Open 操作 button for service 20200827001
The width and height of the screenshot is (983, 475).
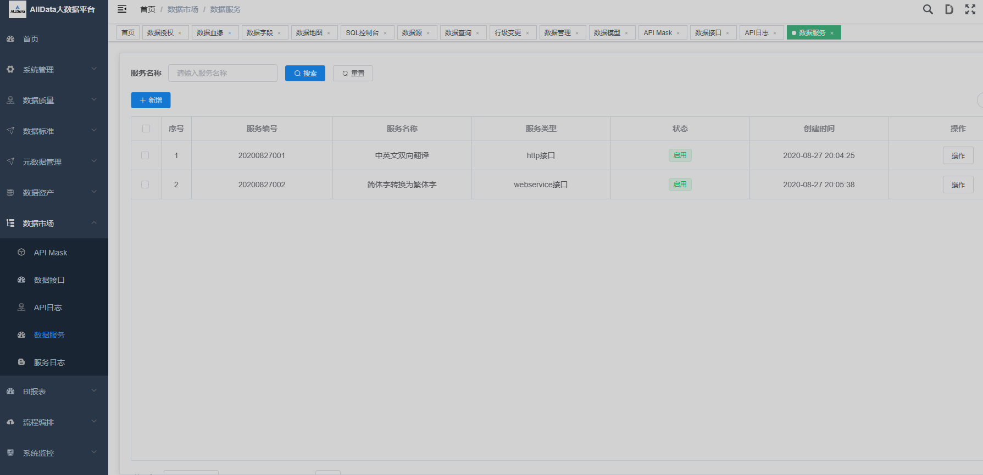tap(958, 155)
